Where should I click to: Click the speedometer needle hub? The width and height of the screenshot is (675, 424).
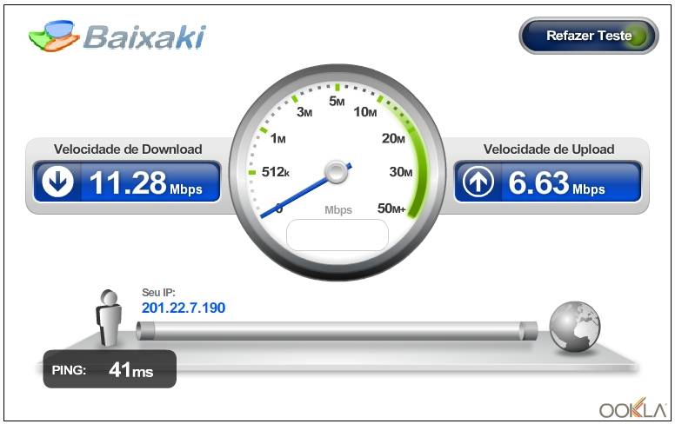tap(337, 172)
